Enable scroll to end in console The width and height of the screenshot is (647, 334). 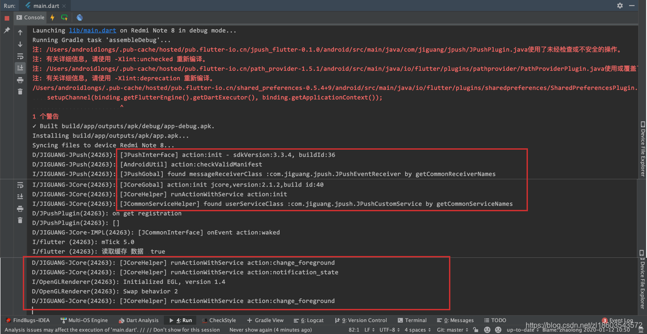20,68
